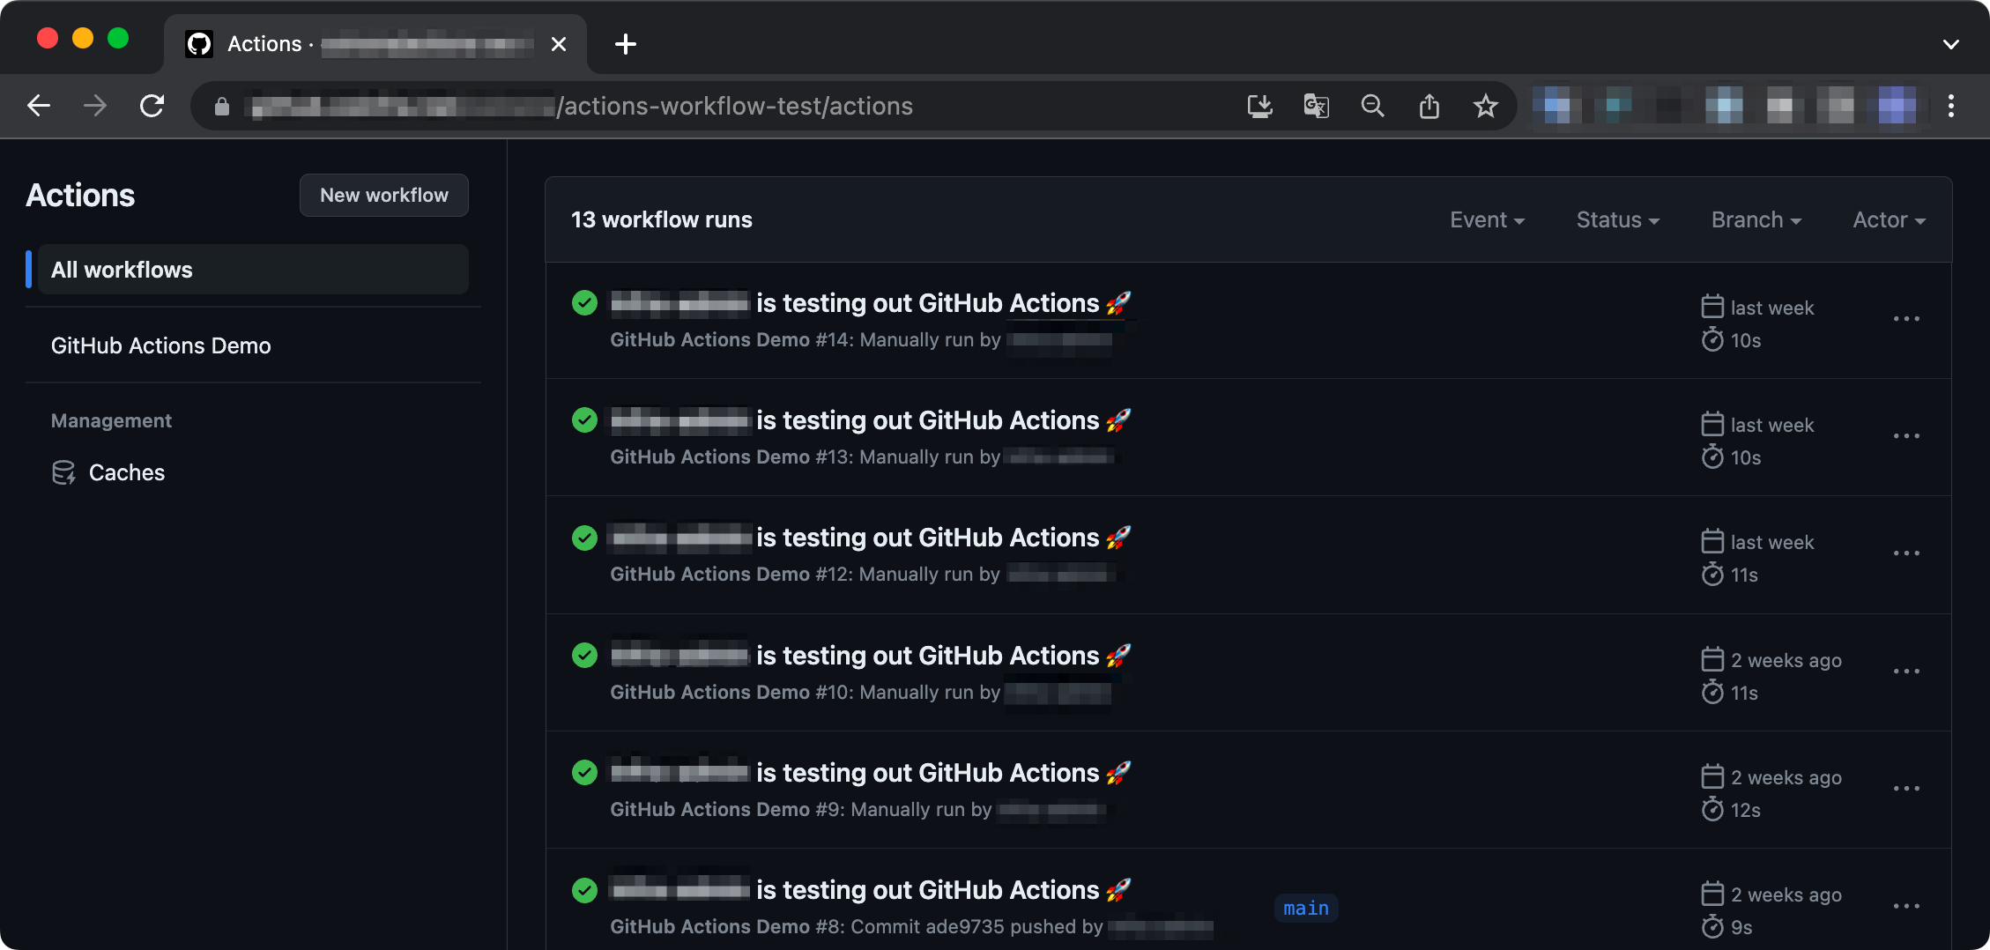The height and width of the screenshot is (950, 1990).
Task: Open the Branch filter dropdown
Action: tap(1756, 220)
